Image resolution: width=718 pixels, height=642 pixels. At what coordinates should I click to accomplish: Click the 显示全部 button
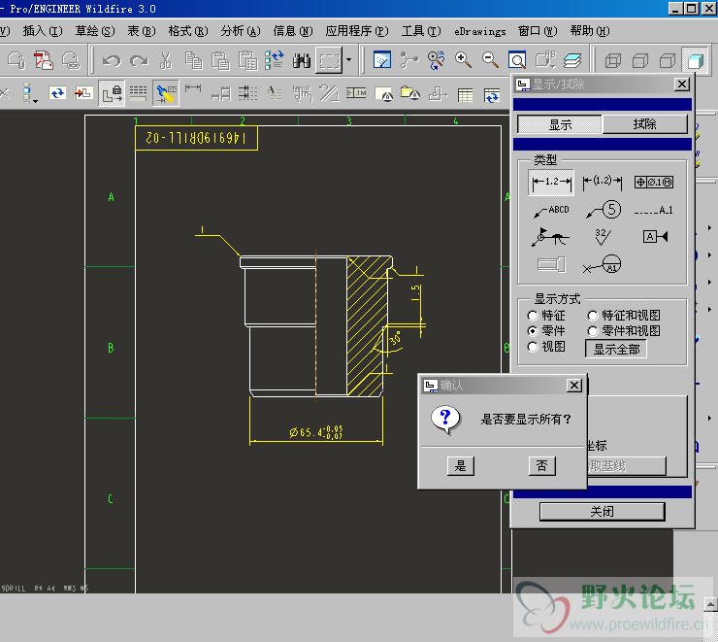[x=616, y=350]
